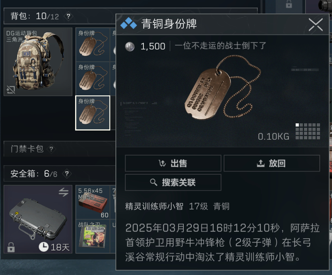Image resolution: width=332 pixels, height=275 pixels.
Task: Click the blue diamond rarity icon in title
Action: [129, 24]
